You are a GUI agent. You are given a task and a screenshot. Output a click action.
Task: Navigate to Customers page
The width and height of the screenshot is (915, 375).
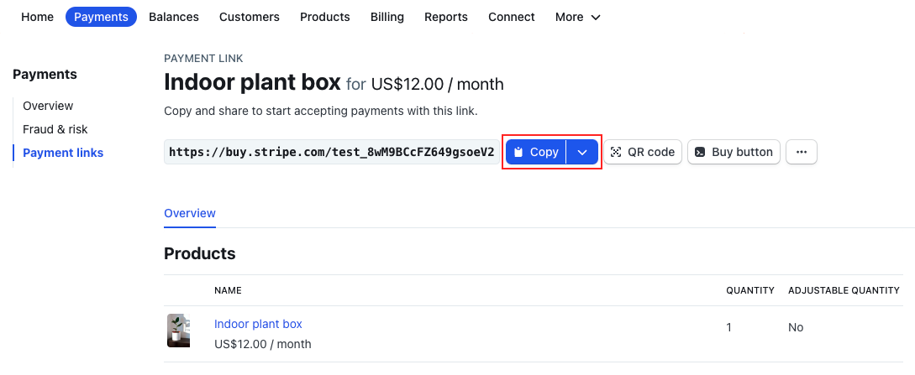pyautogui.click(x=249, y=17)
